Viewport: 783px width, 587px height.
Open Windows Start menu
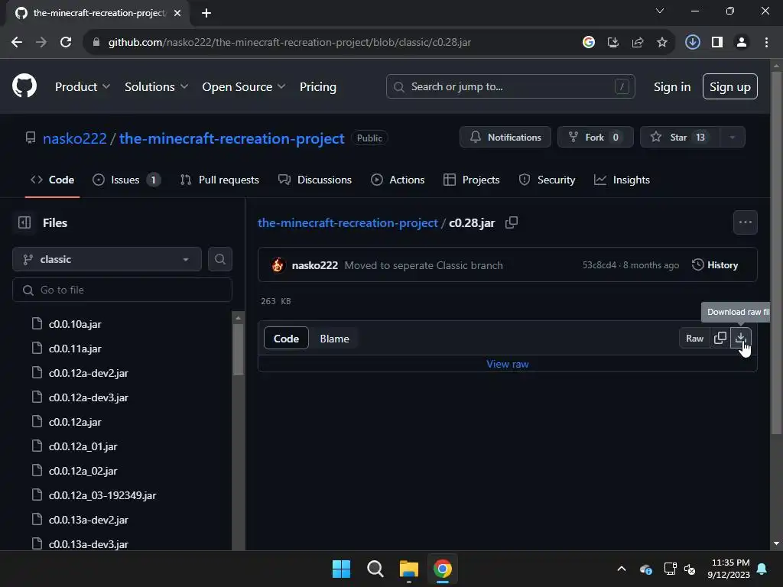tap(341, 569)
